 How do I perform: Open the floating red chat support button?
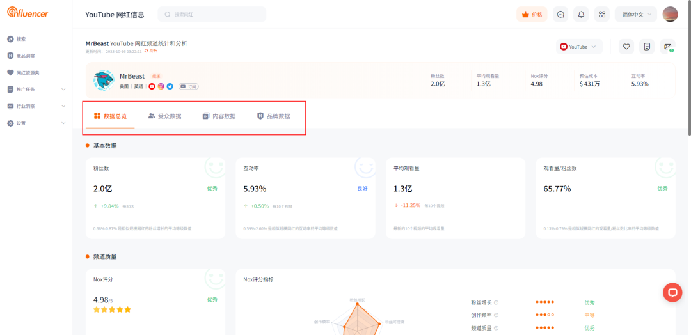pos(672,292)
